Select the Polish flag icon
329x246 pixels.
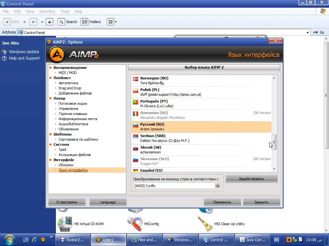coord(136,91)
